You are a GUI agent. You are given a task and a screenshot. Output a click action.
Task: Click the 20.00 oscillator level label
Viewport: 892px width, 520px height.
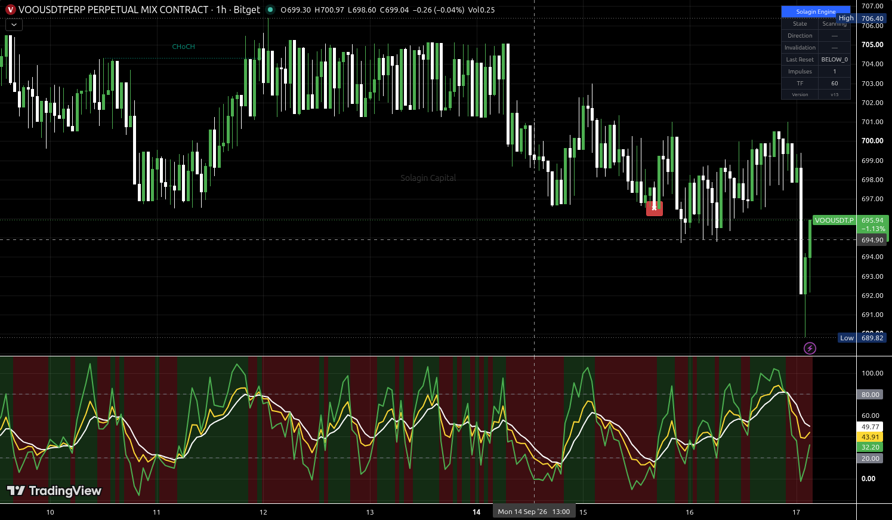871,459
